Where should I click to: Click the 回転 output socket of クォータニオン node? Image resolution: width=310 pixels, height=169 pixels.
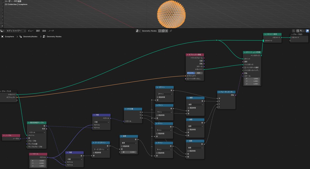pos(235,95)
